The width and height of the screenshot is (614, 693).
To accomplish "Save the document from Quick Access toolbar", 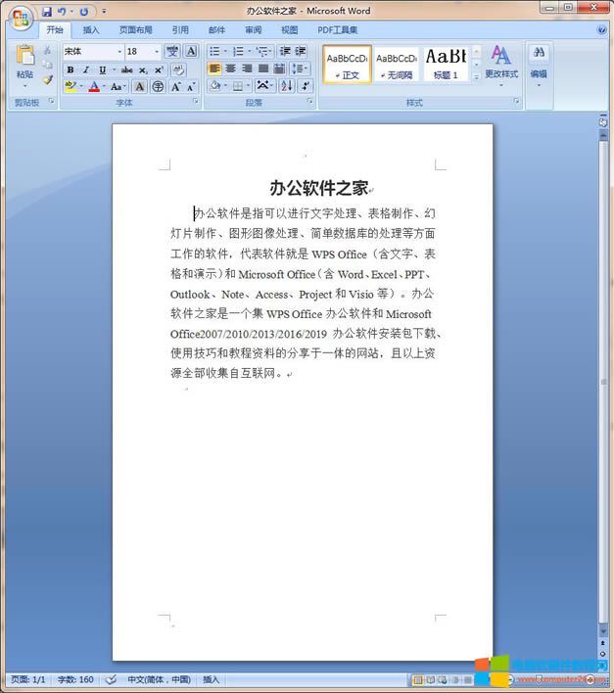I will (x=47, y=12).
